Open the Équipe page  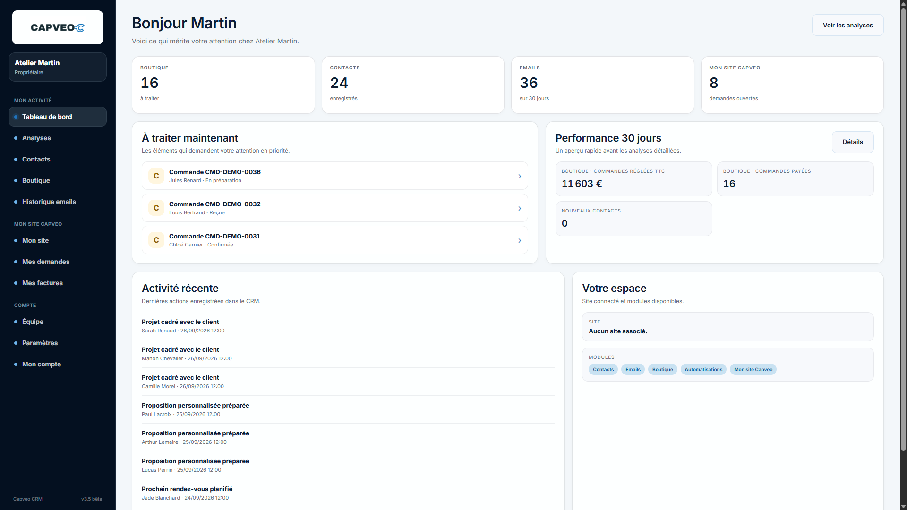coord(58,322)
